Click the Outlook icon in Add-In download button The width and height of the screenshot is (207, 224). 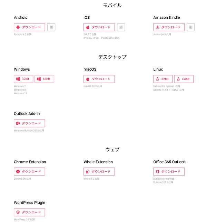click(18, 123)
